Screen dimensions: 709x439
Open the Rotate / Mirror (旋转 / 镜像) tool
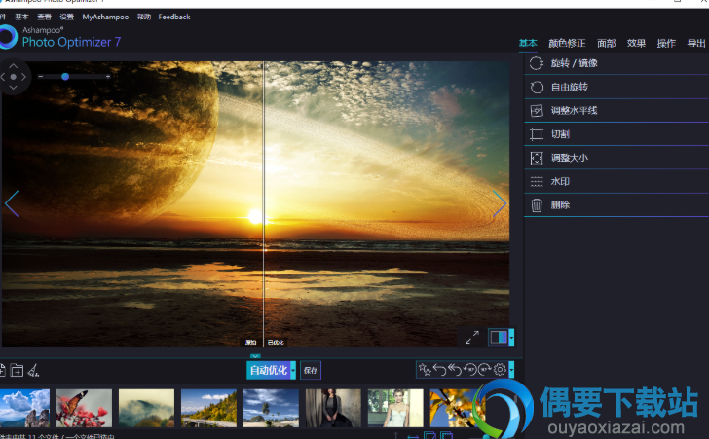tap(616, 63)
